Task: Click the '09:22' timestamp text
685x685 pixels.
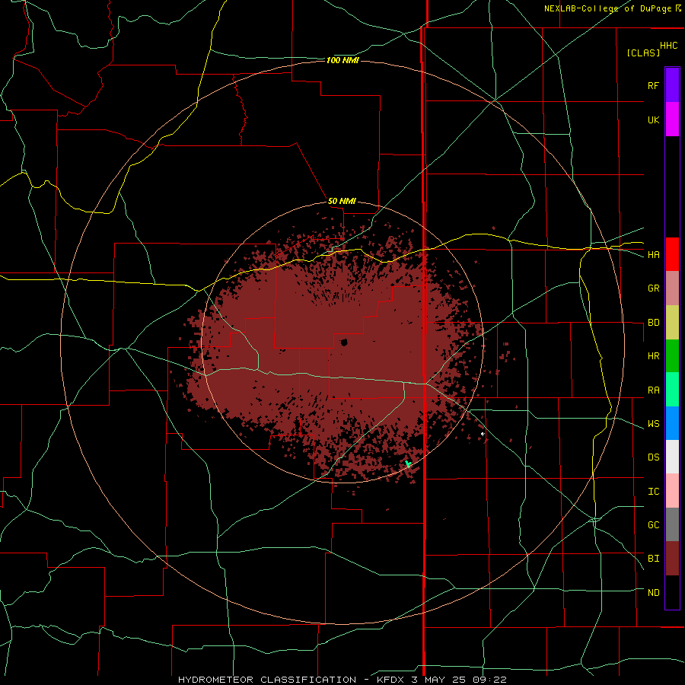Action: (489, 680)
